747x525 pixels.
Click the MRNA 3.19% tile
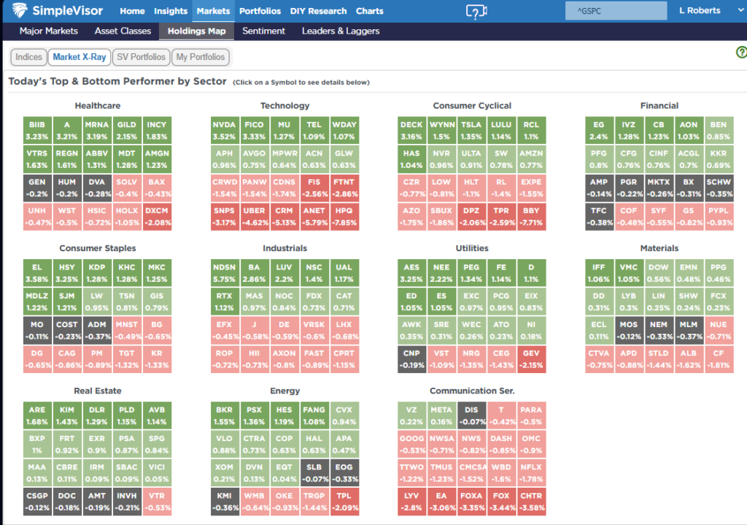coord(97,130)
